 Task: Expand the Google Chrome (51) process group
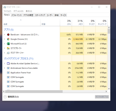coord(4,39)
